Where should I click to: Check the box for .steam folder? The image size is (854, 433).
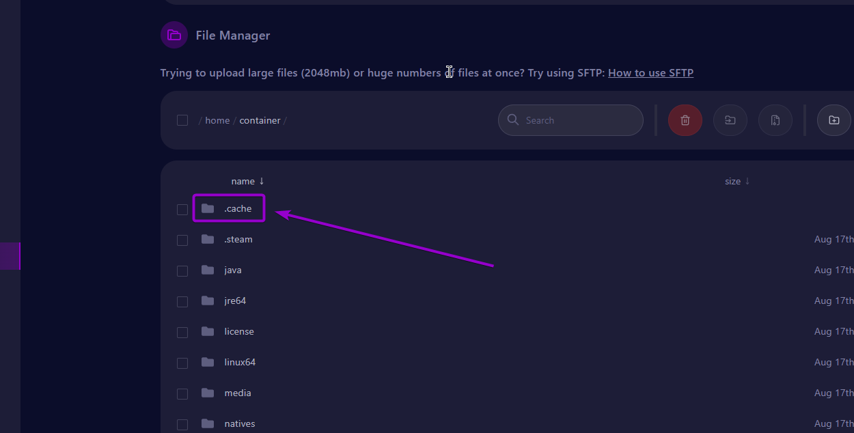(x=182, y=240)
